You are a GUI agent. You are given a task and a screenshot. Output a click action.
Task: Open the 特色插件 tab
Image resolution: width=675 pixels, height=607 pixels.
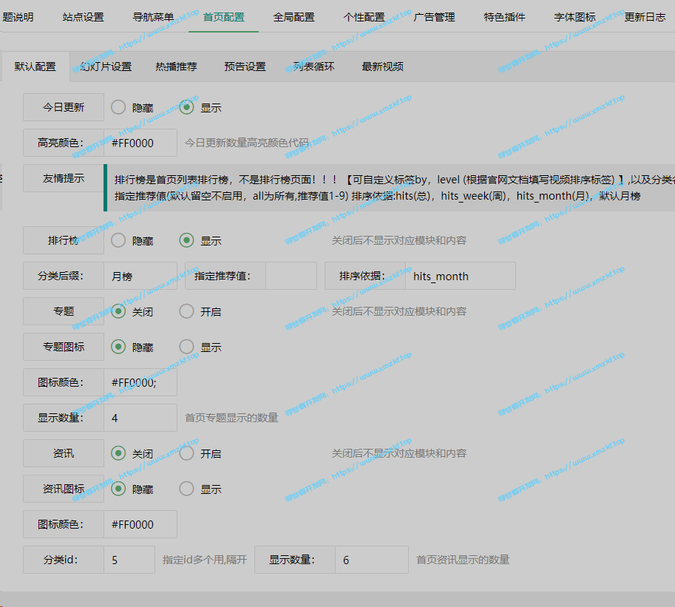pyautogui.click(x=504, y=17)
